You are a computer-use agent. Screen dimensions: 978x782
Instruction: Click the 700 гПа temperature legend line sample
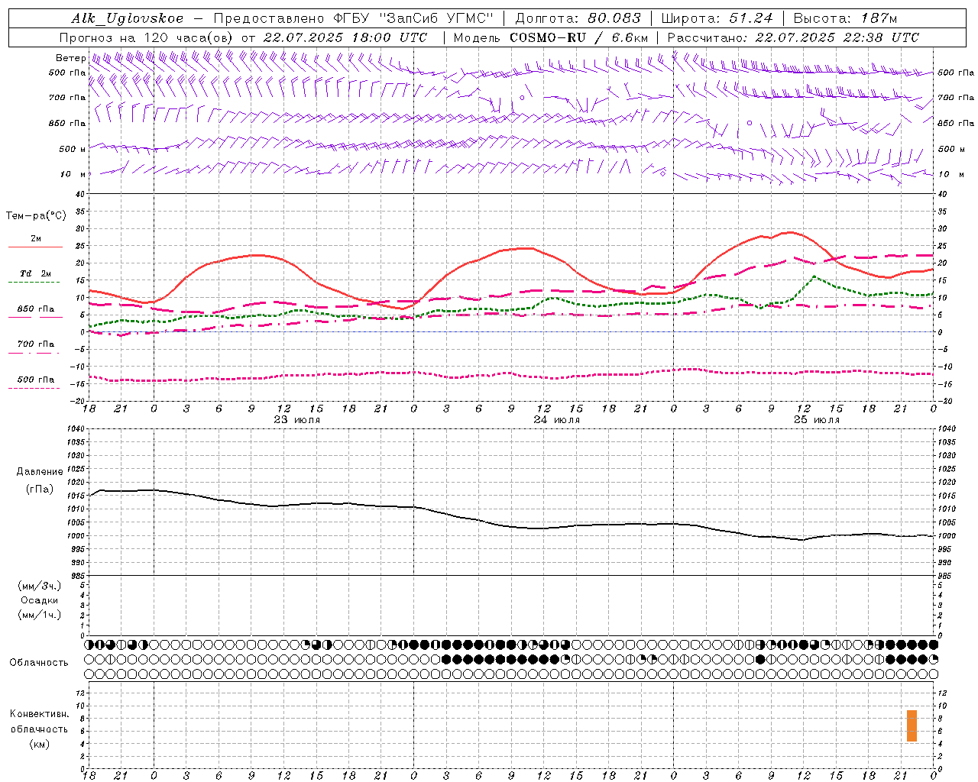[x=34, y=353]
